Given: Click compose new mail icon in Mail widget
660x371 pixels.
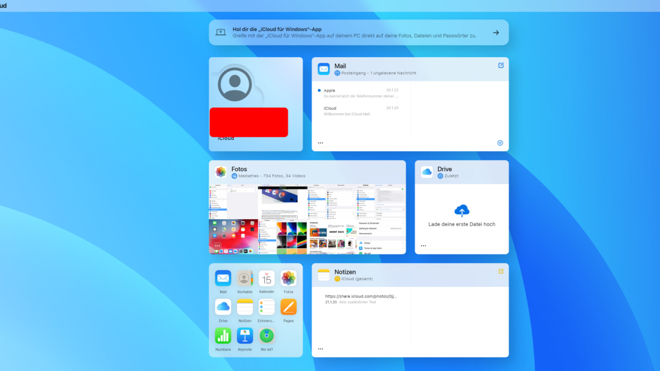Looking at the screenshot, I should click(501, 65).
